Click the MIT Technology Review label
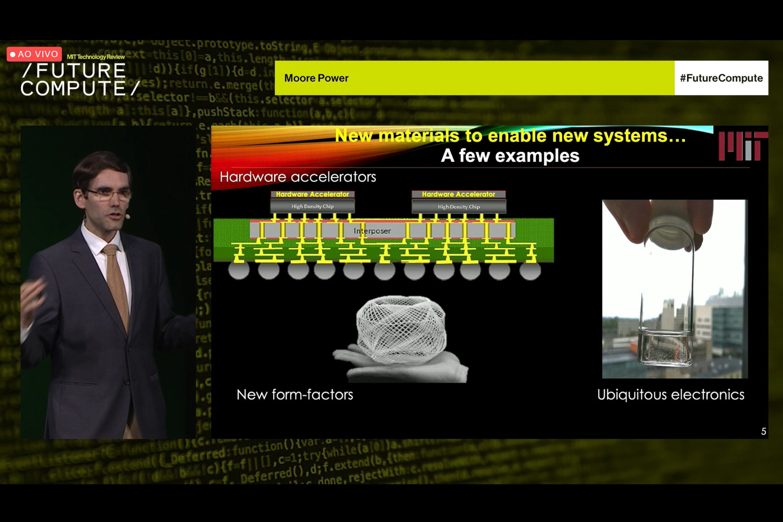 click(96, 57)
